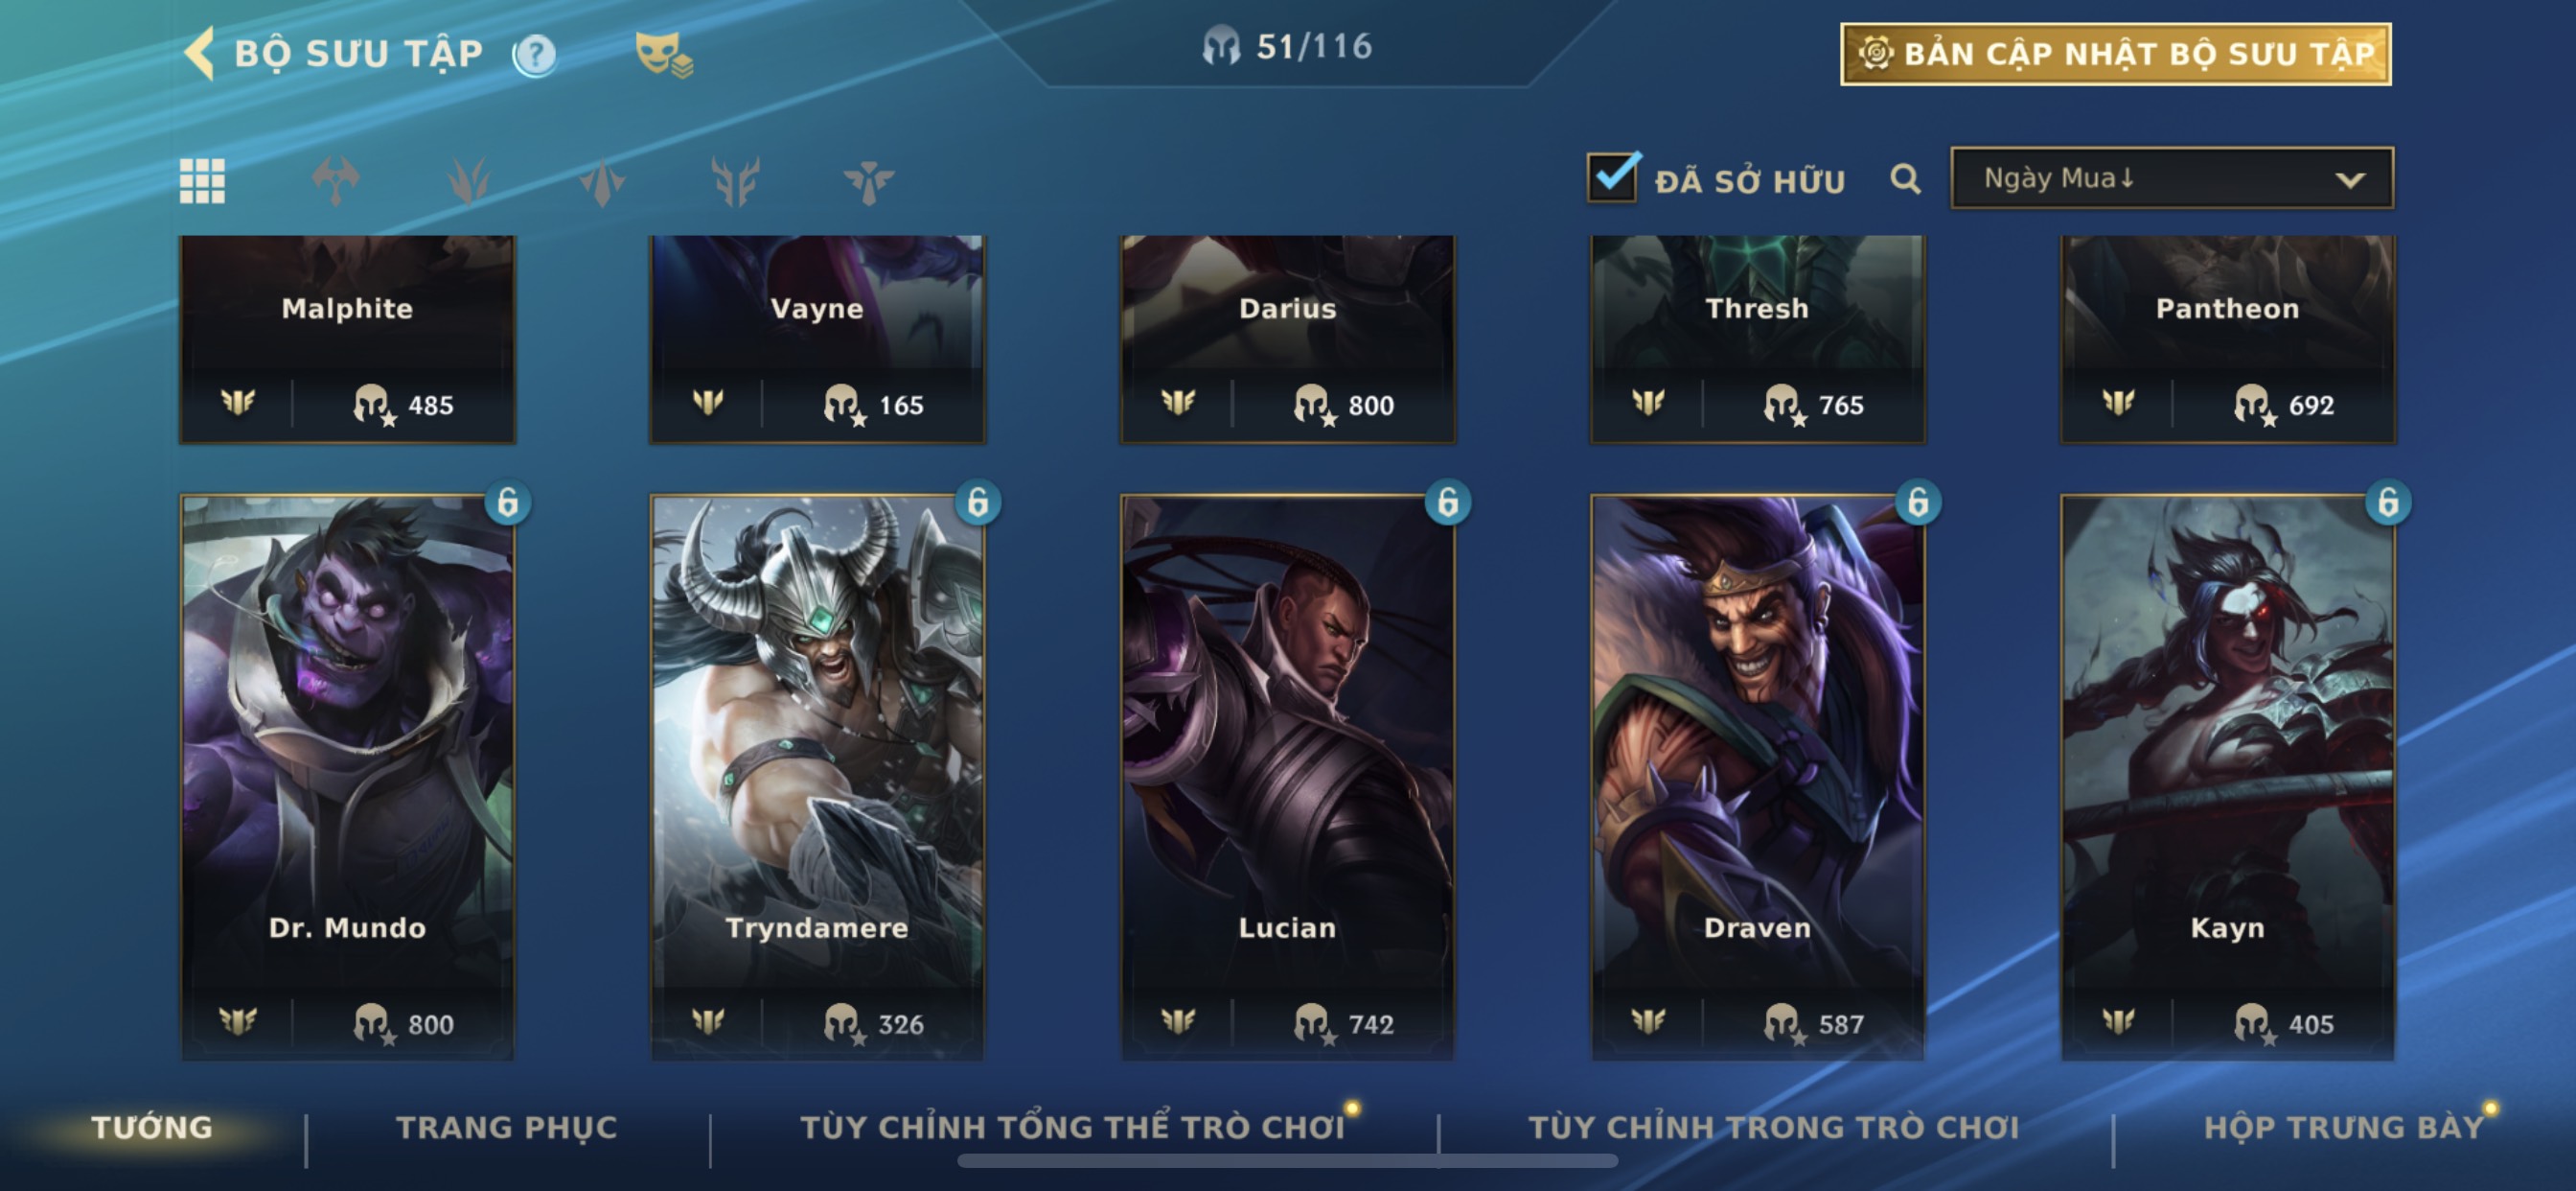Viewport: 2576px width, 1191px height.
Task: Uncheck the Đã Sở Hữu checkbox
Action: pos(1613,177)
